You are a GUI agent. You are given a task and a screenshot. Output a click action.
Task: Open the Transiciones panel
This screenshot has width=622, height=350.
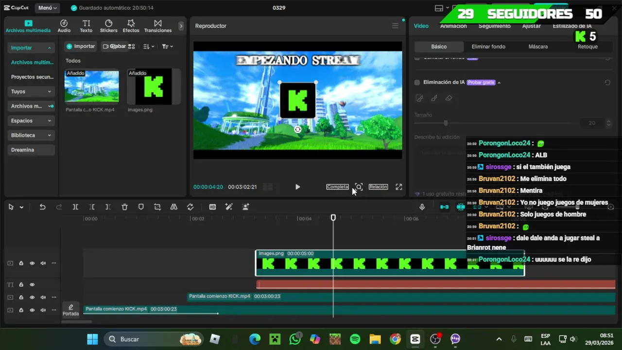pos(158,26)
